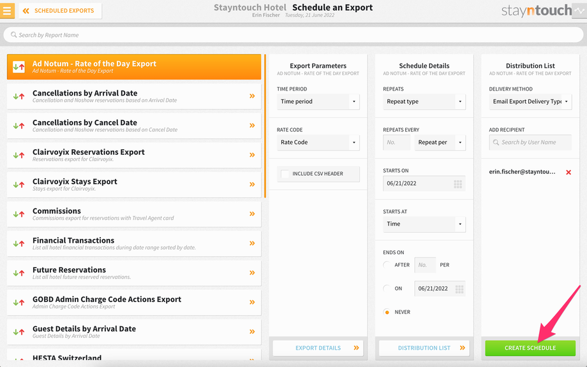This screenshot has height=367, width=587.
Task: Click the Export Details button
Action: click(x=318, y=348)
